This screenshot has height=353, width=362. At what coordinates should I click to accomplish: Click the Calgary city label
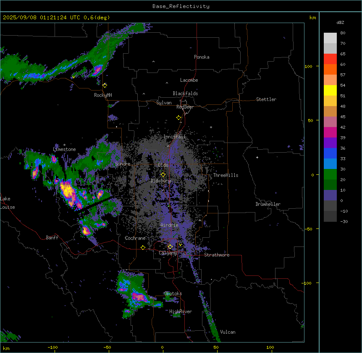click(x=168, y=253)
